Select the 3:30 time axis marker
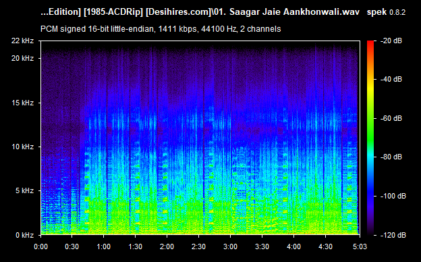This screenshot has height=262, width=421. tap(262, 246)
